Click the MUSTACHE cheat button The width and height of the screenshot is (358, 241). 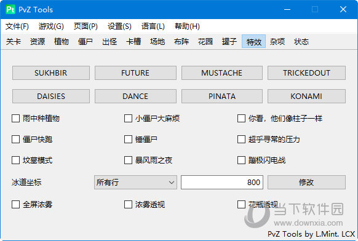pos(222,73)
